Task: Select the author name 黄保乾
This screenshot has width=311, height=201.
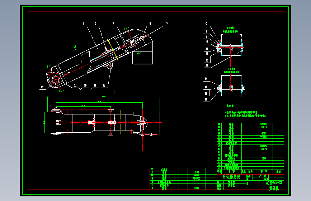Action: click(x=274, y=188)
